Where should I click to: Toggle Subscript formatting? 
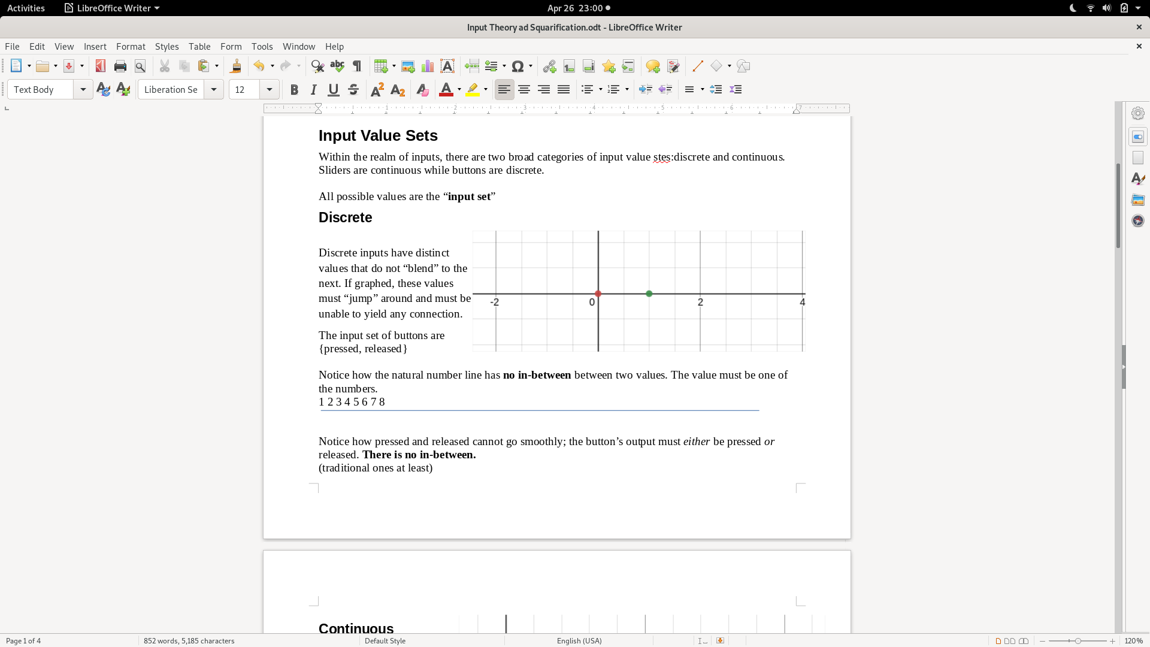pyautogui.click(x=398, y=90)
